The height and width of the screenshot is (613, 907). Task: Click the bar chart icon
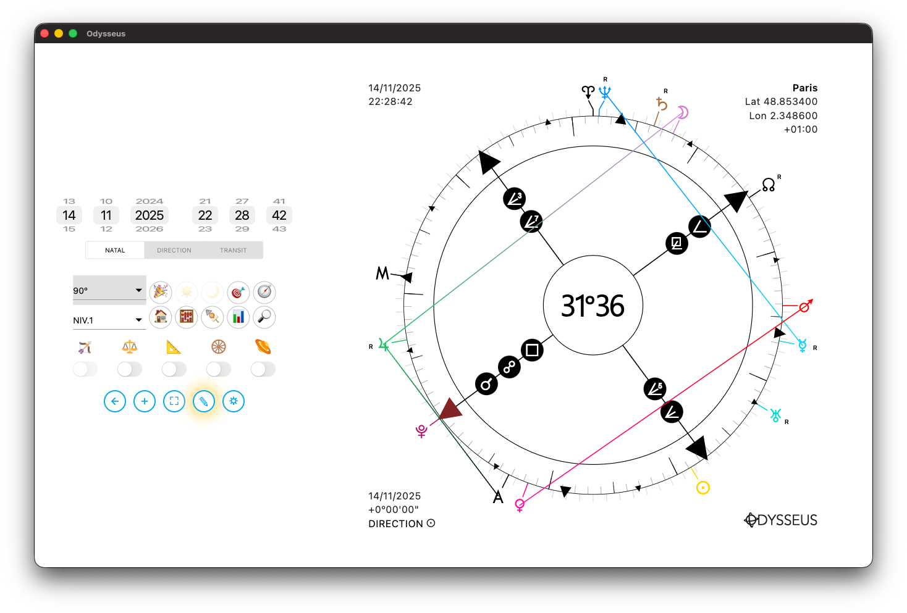(x=238, y=317)
